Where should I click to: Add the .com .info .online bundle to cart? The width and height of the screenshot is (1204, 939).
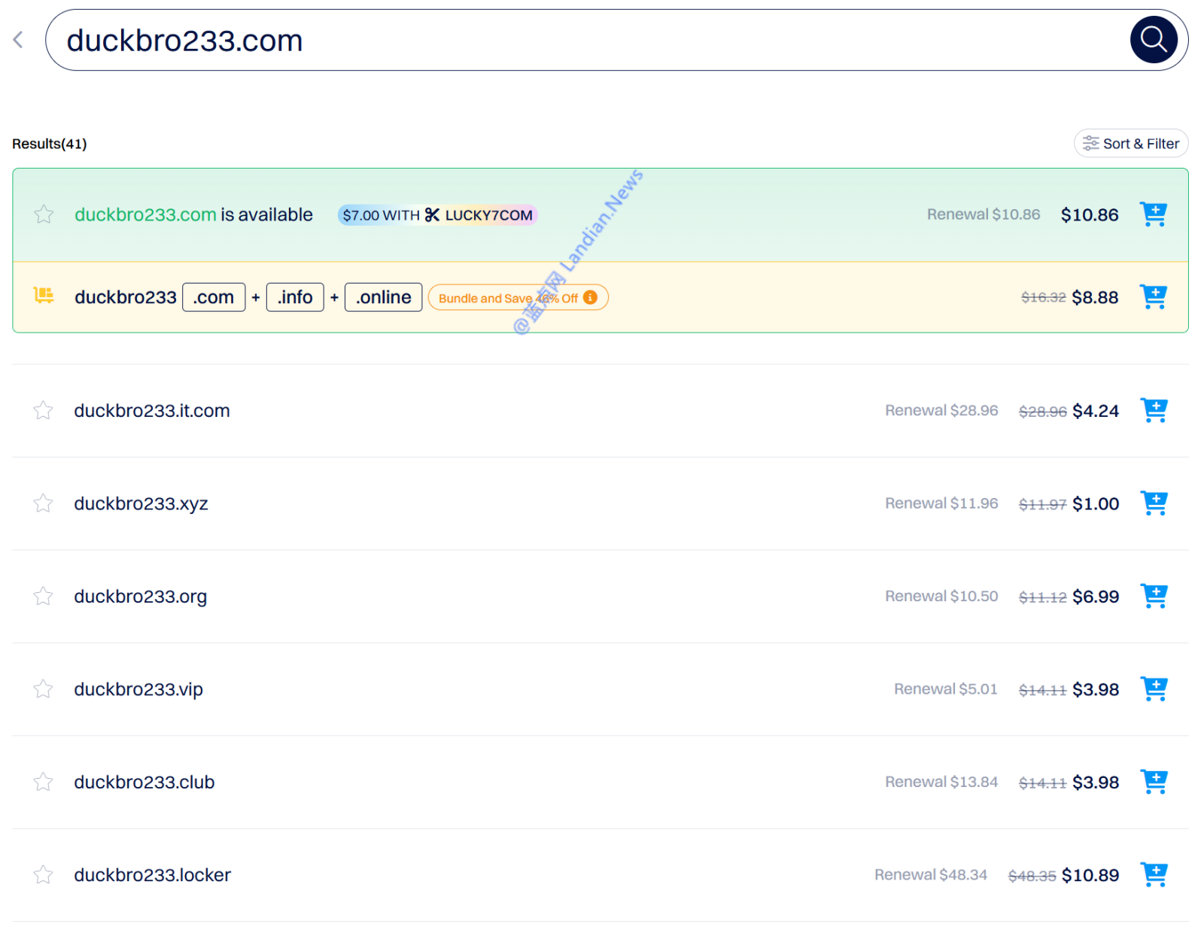coord(1153,297)
